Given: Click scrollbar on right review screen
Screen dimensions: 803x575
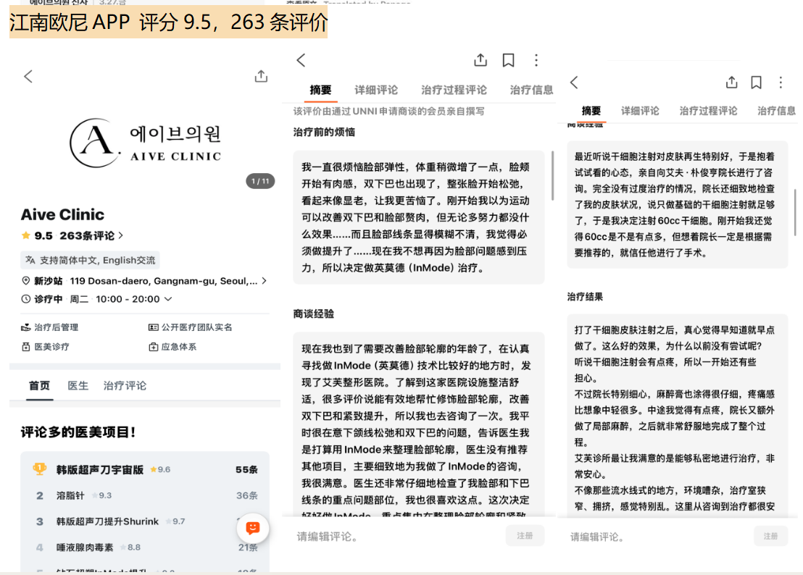Looking at the screenshot, I should 795,212.
